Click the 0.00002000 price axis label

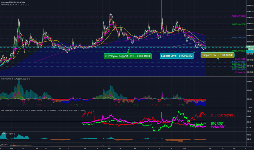250,17
